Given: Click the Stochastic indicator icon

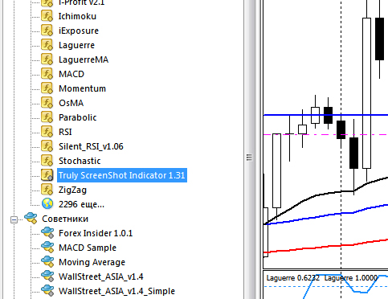Looking at the screenshot, I should click(47, 161).
